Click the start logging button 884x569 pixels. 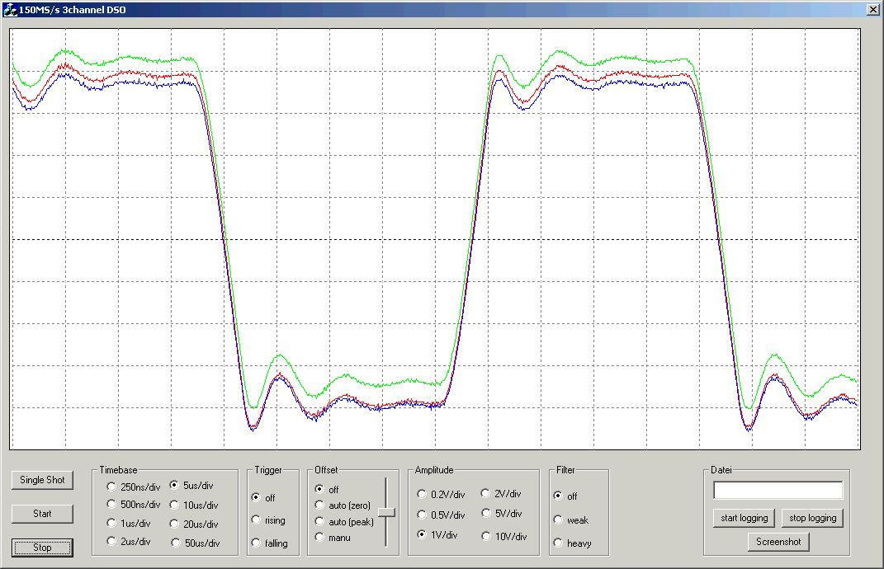click(745, 518)
